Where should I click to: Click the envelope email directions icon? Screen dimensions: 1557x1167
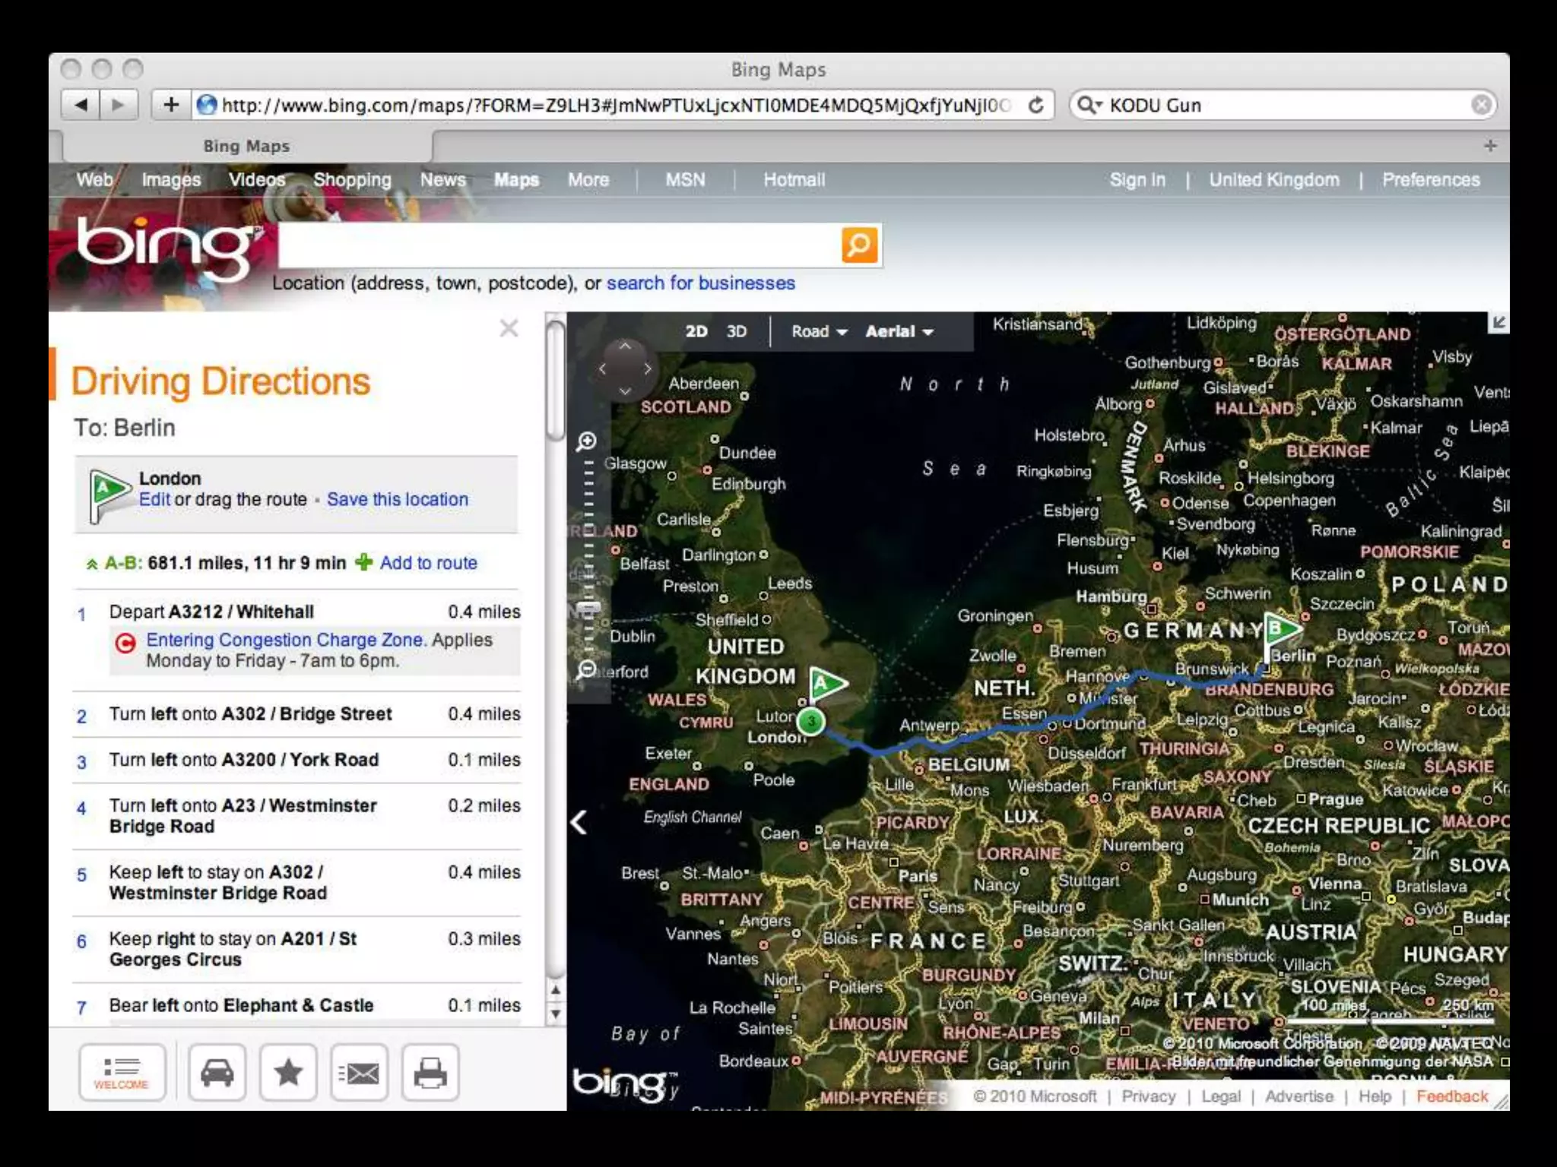[359, 1073]
